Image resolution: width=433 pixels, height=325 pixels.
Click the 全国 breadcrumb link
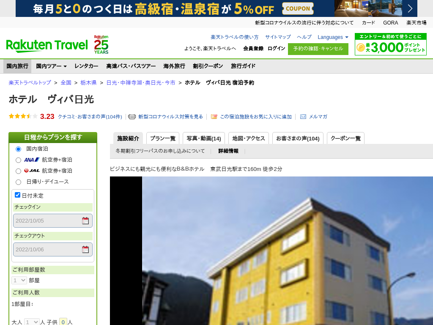[x=66, y=83]
